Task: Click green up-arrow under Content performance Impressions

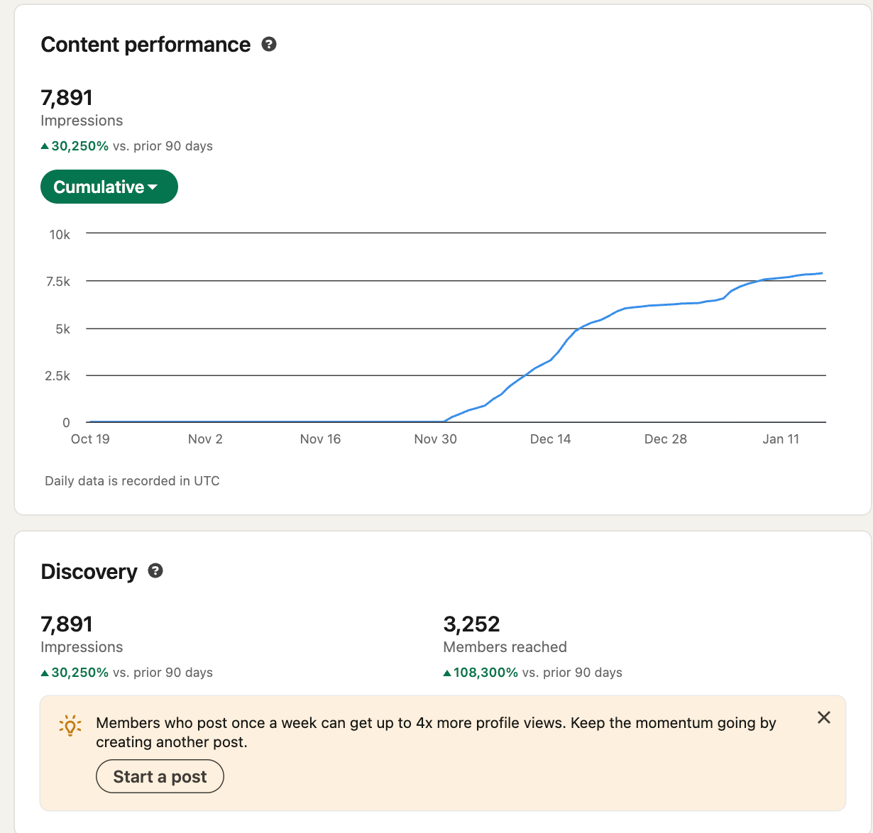Action: (x=45, y=146)
